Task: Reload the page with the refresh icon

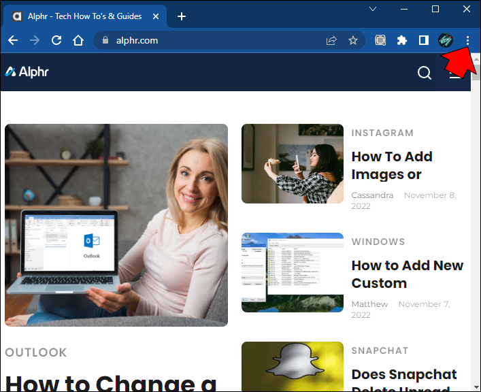Action: pyautogui.click(x=56, y=40)
